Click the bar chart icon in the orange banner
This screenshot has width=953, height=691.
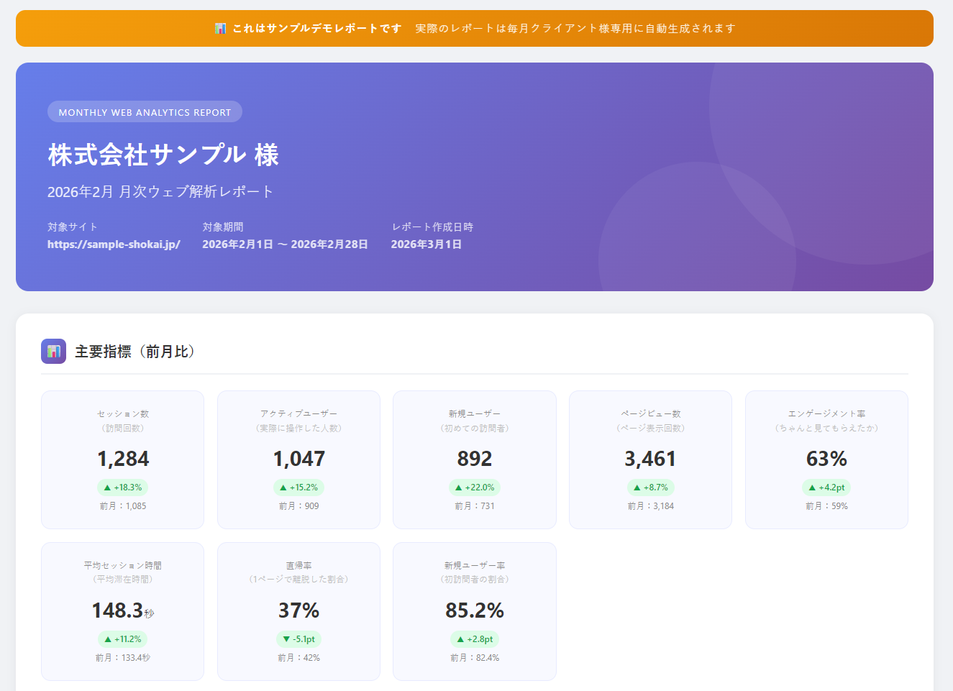point(220,28)
